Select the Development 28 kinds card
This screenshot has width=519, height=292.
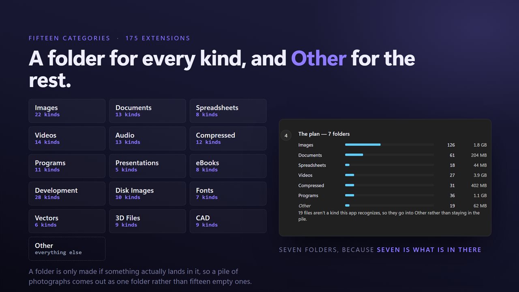[x=67, y=193]
